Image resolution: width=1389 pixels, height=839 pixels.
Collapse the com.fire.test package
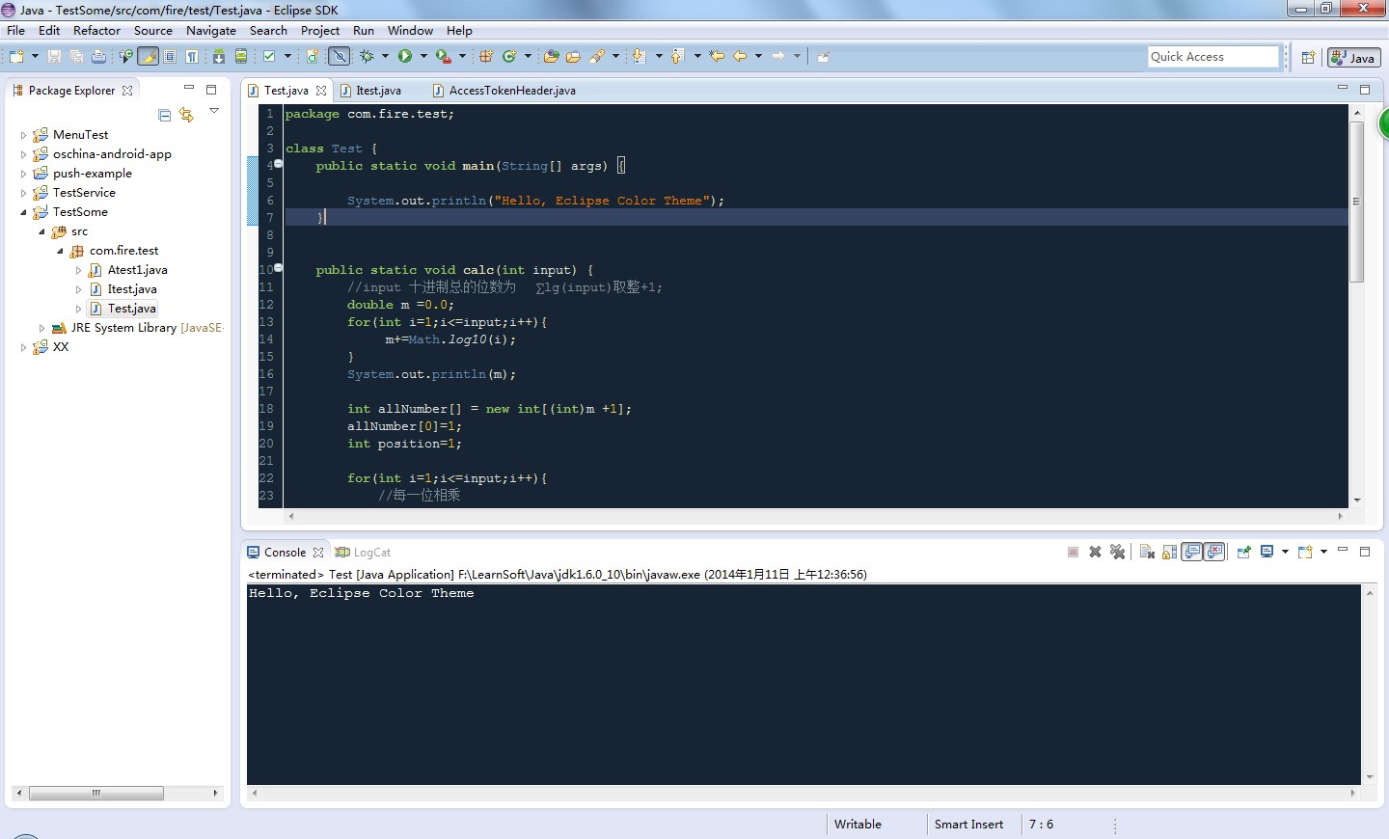(61, 251)
